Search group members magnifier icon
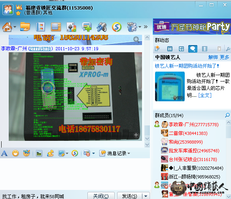The image size is (231, 199). 227,115
